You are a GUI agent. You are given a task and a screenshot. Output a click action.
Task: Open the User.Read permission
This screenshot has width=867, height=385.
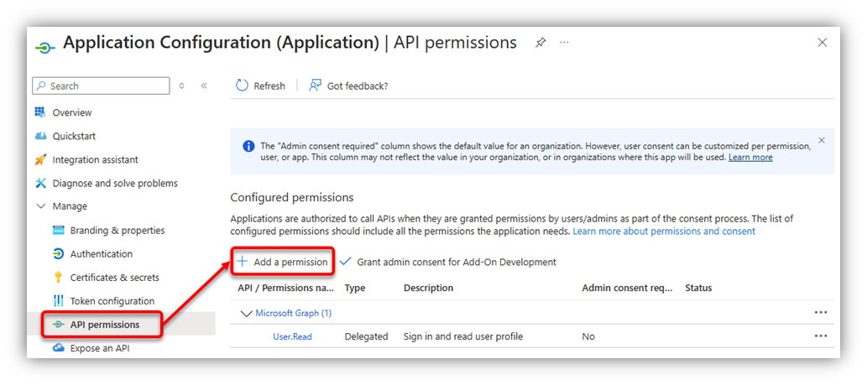[x=293, y=336]
